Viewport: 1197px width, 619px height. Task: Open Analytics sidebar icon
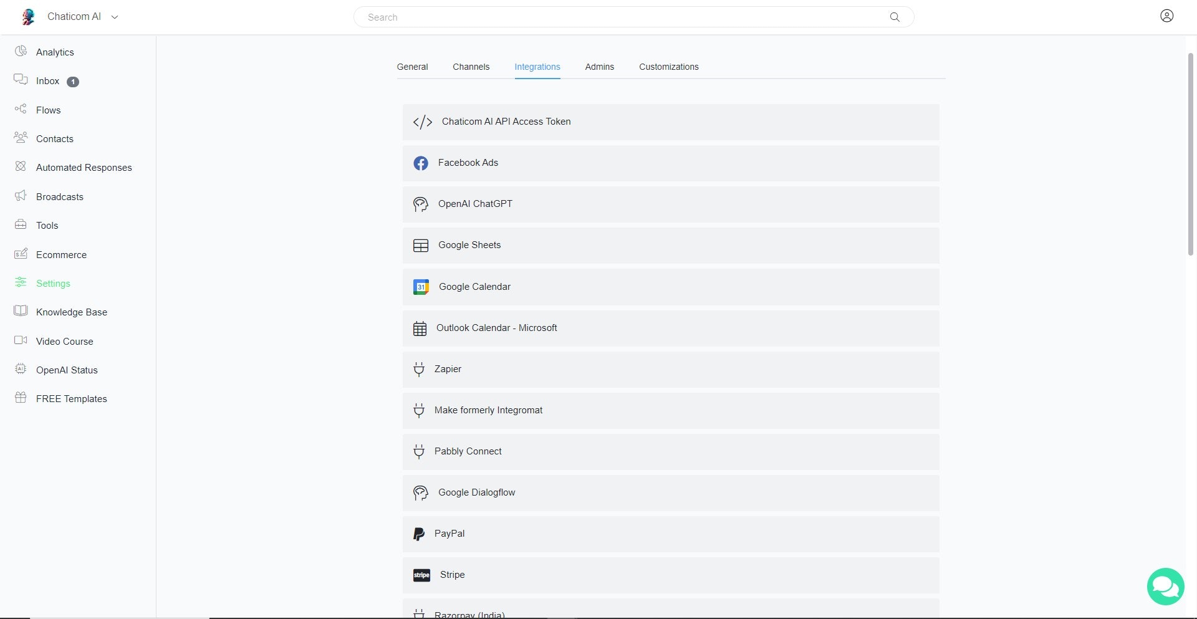tap(21, 51)
